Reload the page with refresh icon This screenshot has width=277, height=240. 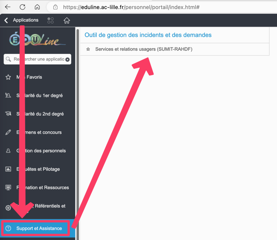tap(23, 7)
